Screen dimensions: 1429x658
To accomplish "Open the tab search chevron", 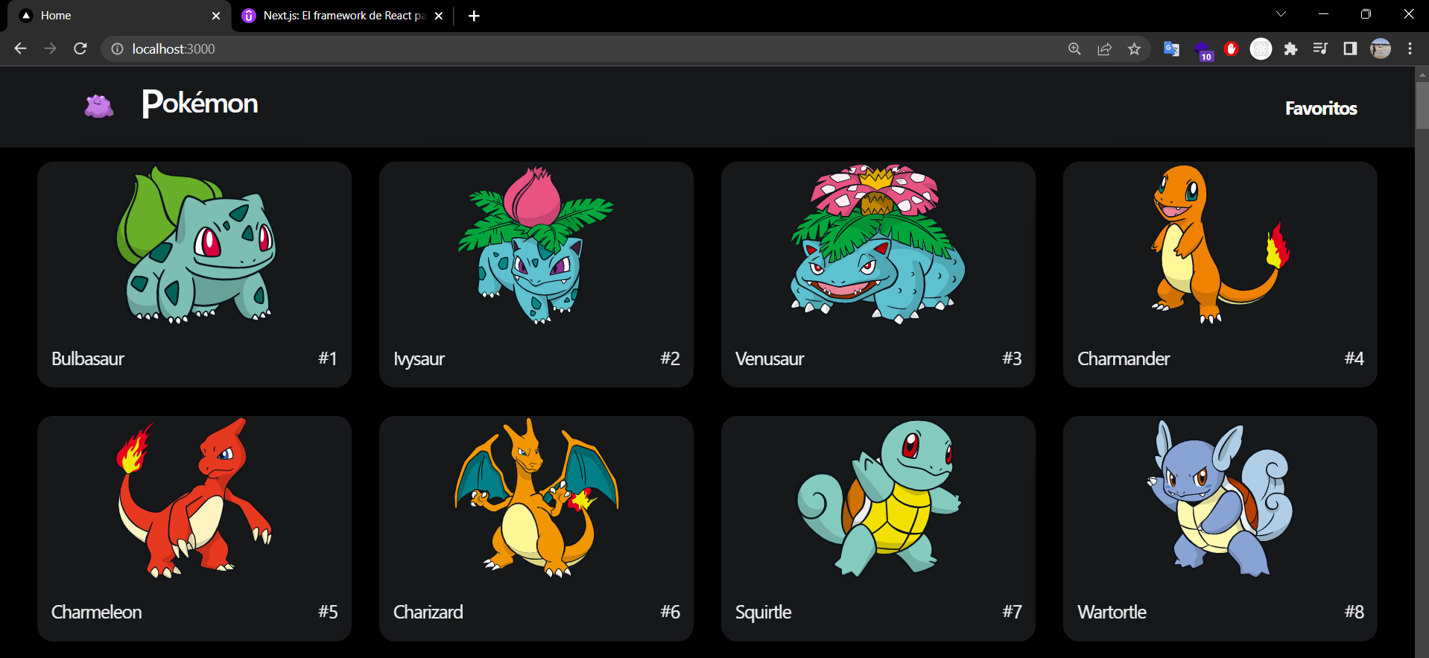I will (1281, 14).
